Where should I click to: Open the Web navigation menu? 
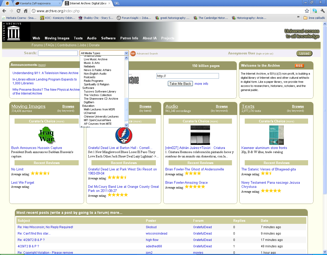coord(36,38)
